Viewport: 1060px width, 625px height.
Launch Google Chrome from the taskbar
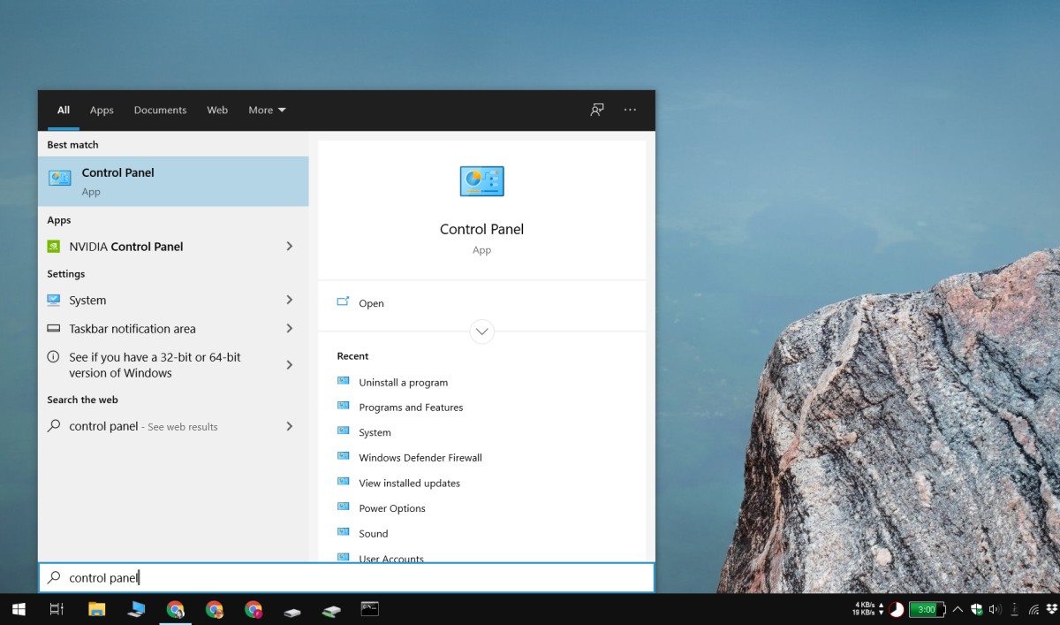[175, 609]
